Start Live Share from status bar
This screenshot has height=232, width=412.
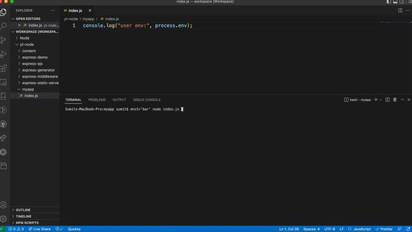pos(39,229)
